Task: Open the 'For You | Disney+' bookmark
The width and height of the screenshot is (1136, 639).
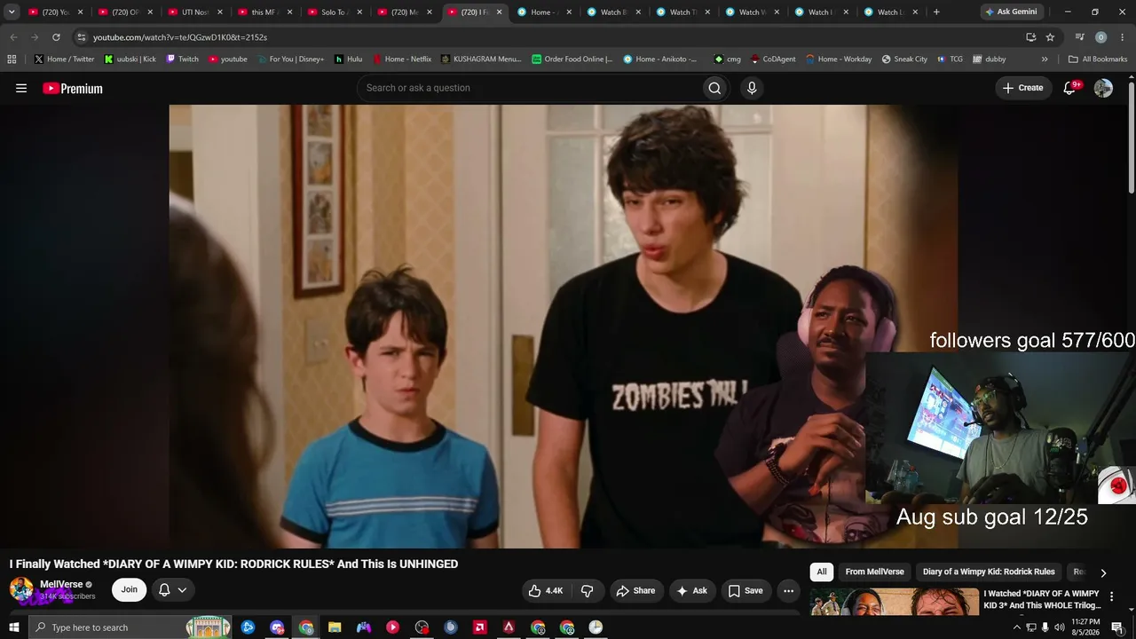Action: (x=289, y=59)
